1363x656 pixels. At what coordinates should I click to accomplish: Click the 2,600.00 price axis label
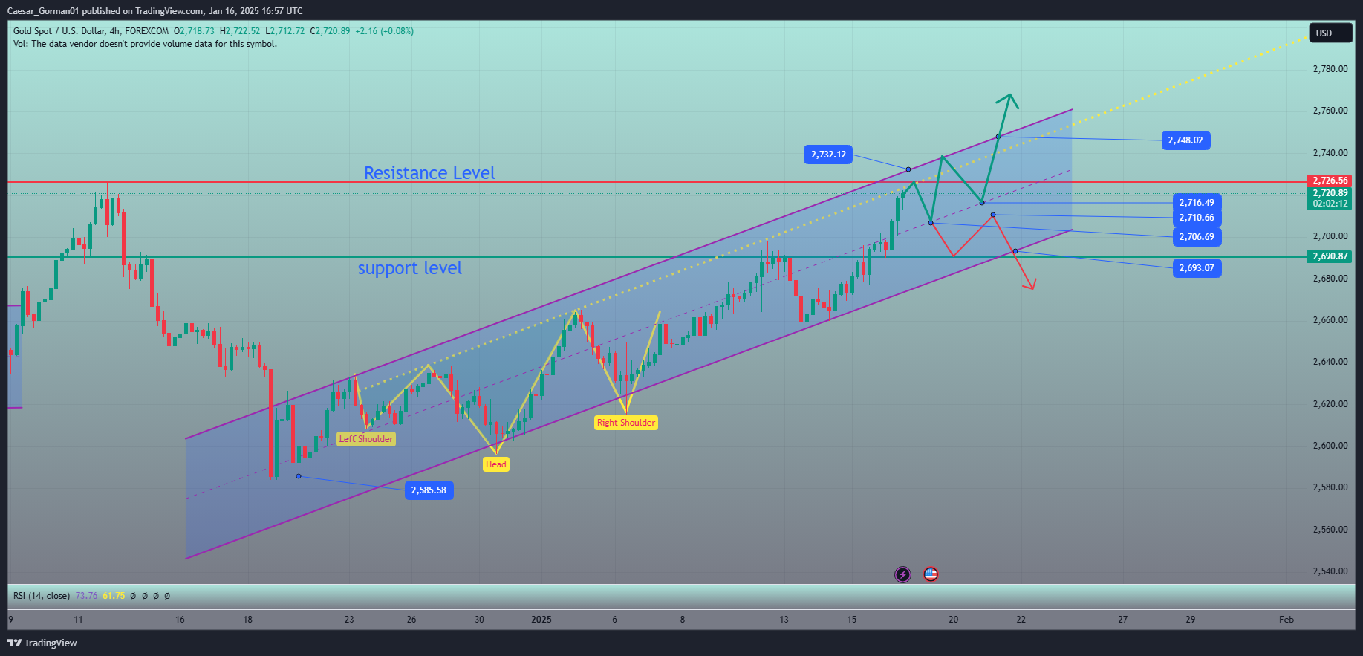1330,446
